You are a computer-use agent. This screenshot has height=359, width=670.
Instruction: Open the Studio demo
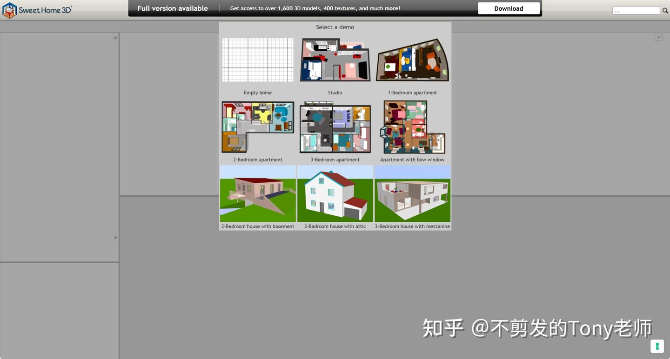pos(335,60)
